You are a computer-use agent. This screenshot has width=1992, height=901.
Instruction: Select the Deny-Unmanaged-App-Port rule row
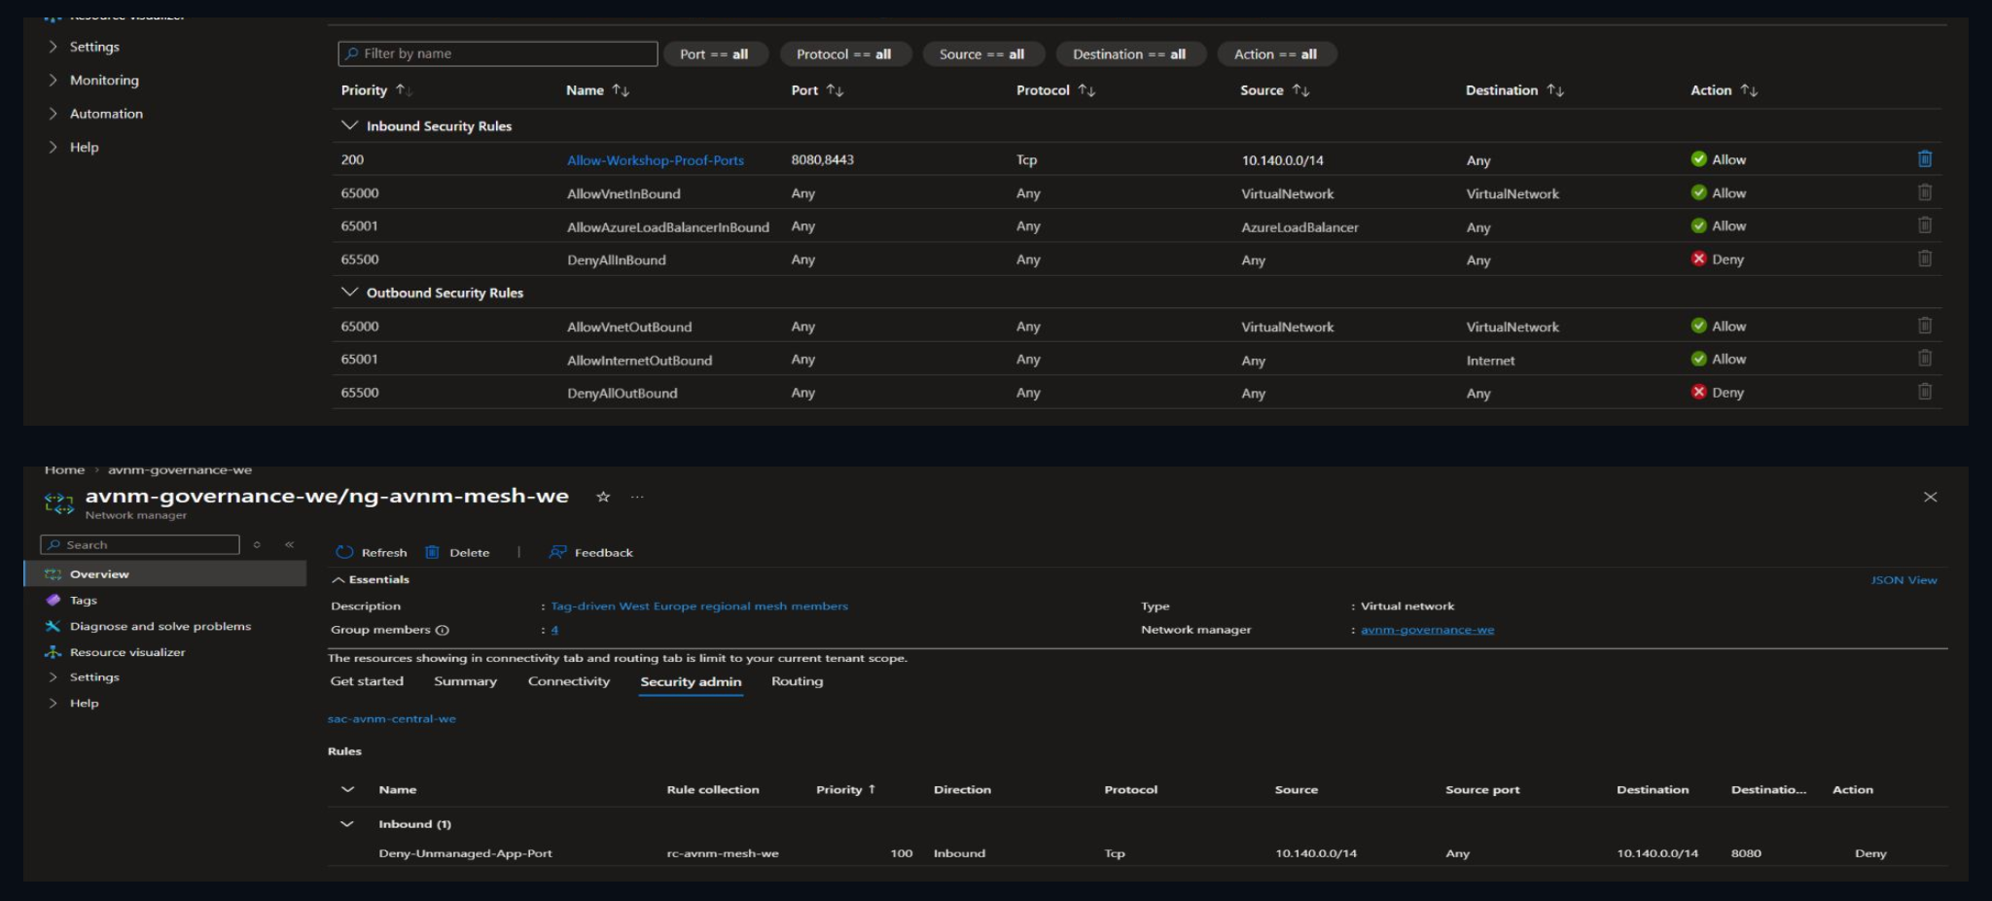point(1137,853)
